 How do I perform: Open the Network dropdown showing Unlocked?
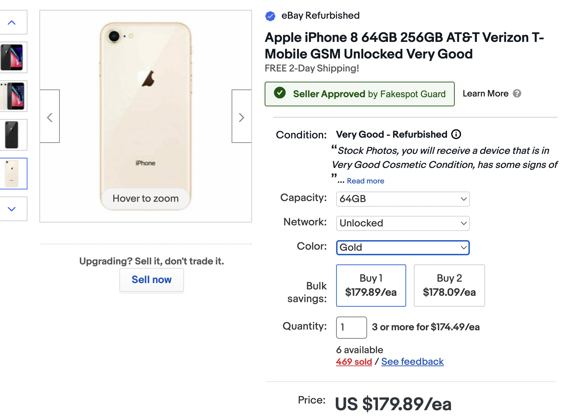pyautogui.click(x=403, y=223)
